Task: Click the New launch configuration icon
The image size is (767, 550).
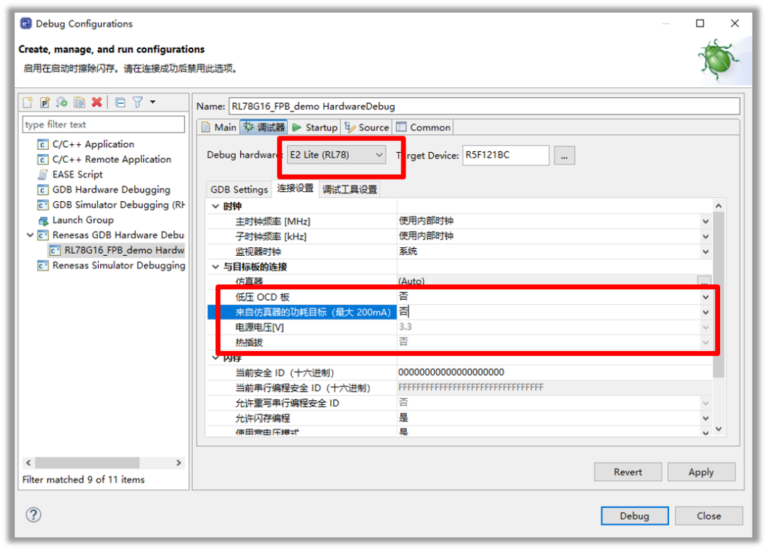Action: [x=28, y=102]
